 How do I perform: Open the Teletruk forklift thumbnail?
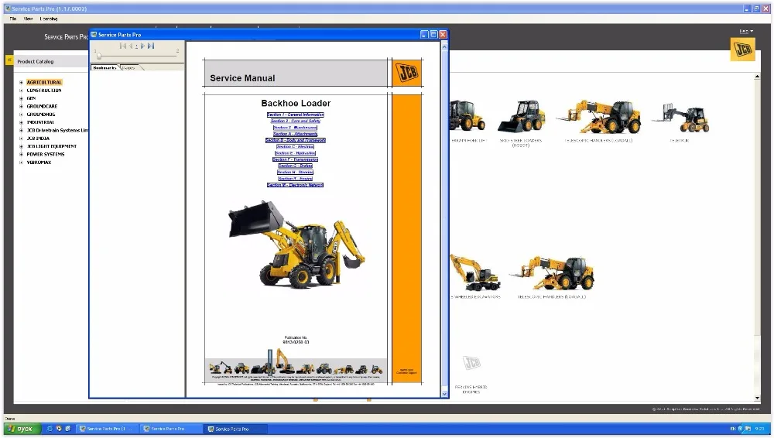point(680,118)
